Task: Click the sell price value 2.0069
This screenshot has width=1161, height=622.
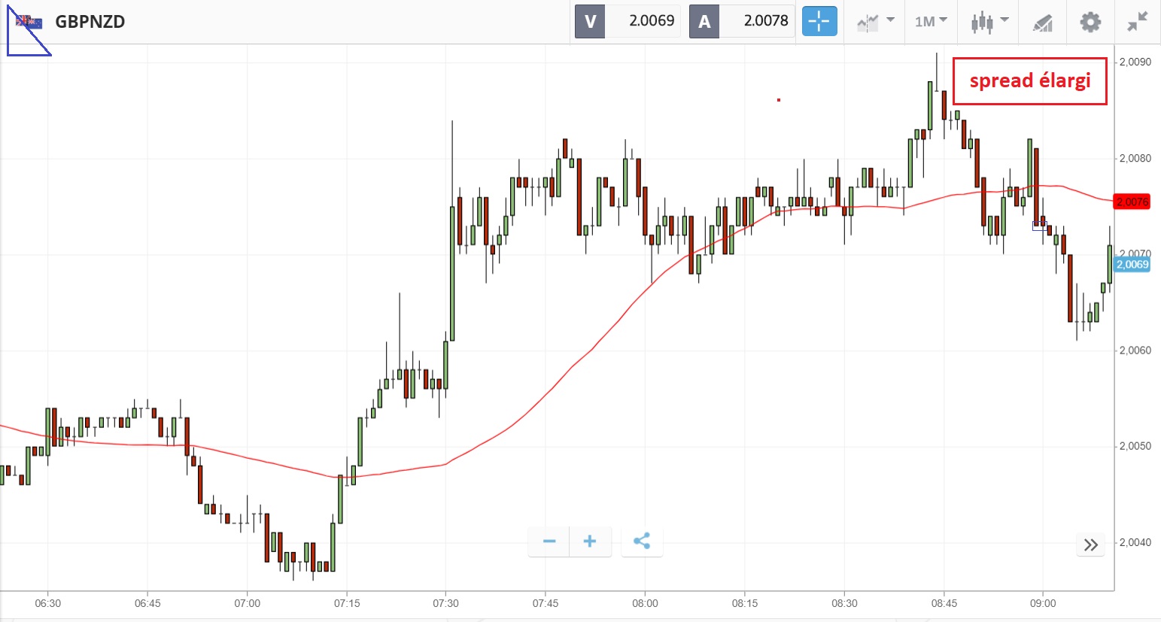Action: pos(651,22)
